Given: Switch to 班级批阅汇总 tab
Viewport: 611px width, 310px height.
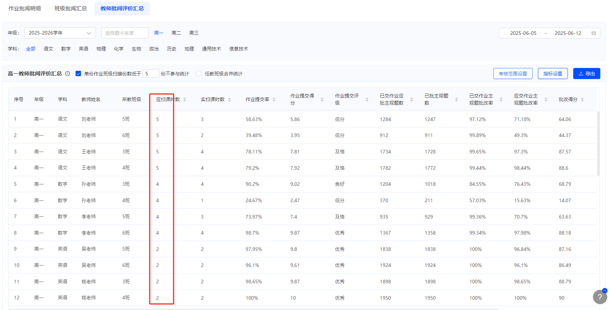Looking at the screenshot, I should (71, 8).
